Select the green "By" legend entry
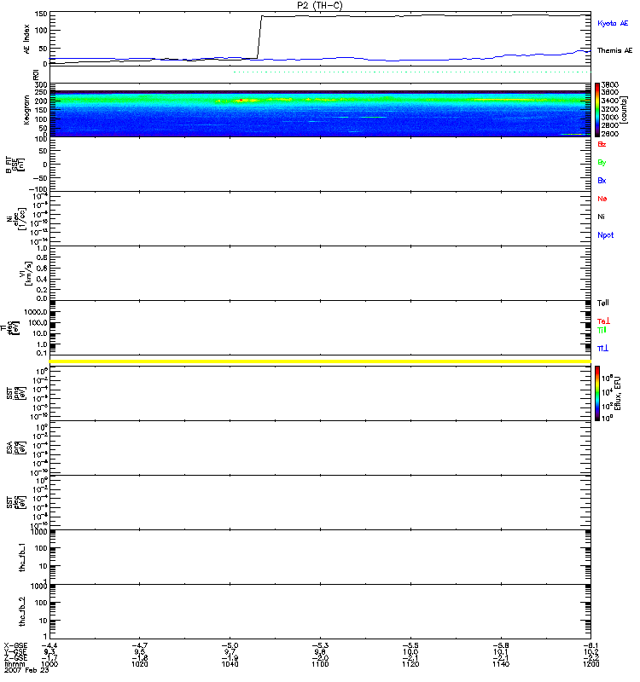Screen dimensions: 640x682 [x=602, y=162]
